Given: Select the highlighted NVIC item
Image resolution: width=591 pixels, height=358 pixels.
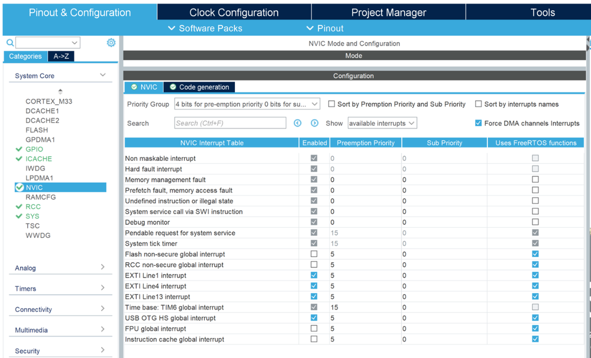Looking at the screenshot, I should [60, 188].
